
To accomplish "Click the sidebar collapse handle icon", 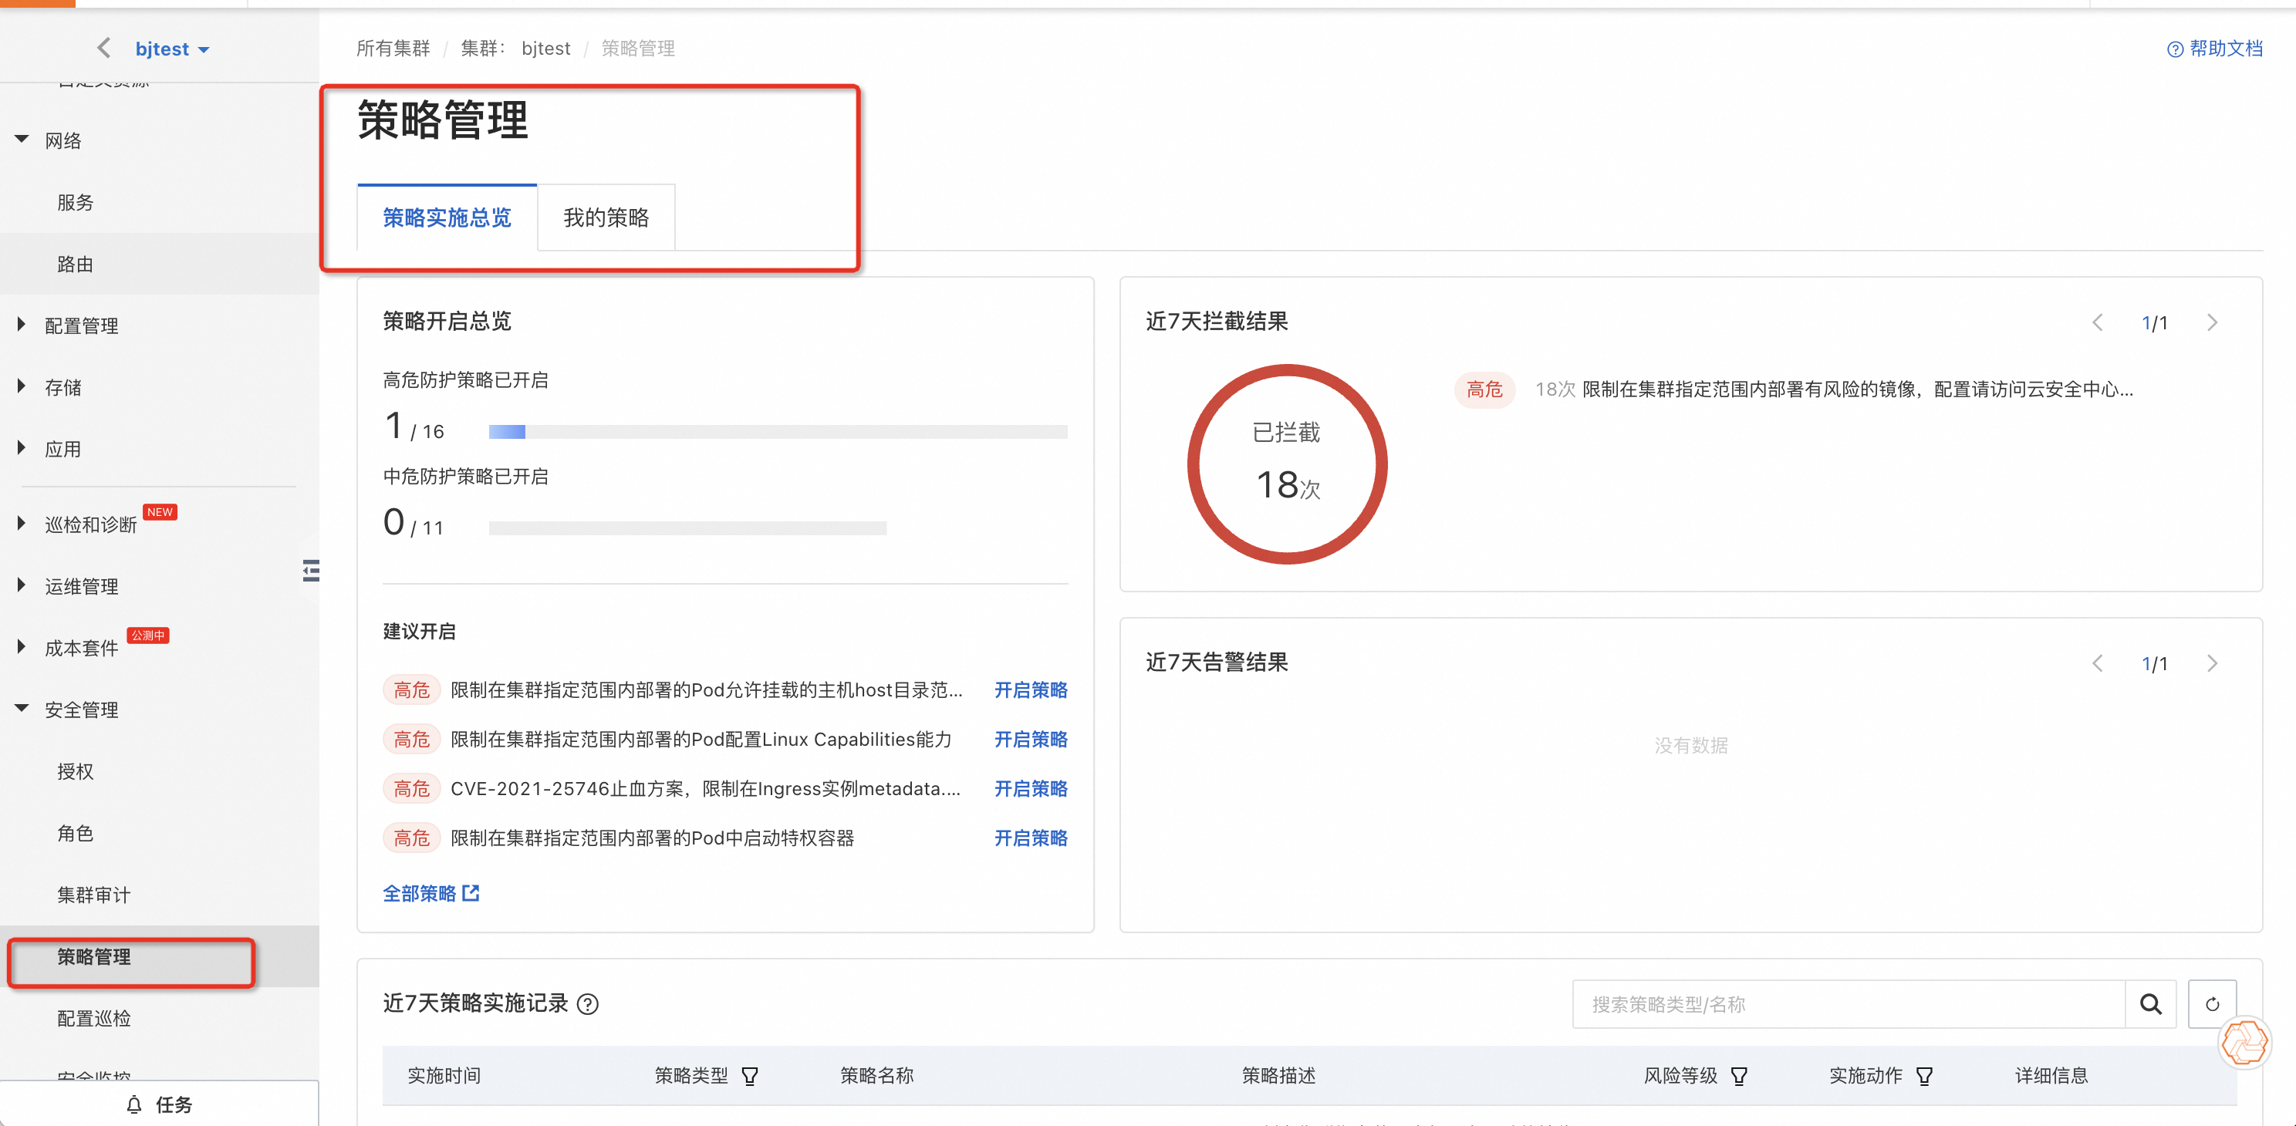I will tap(311, 570).
